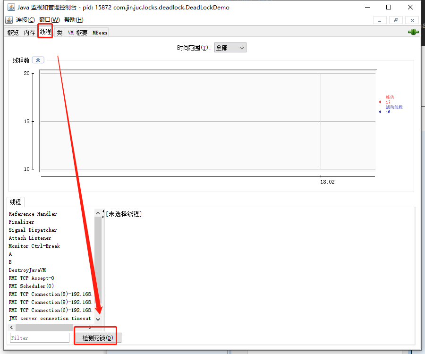Restore the inner console frame

pyautogui.click(x=396, y=21)
